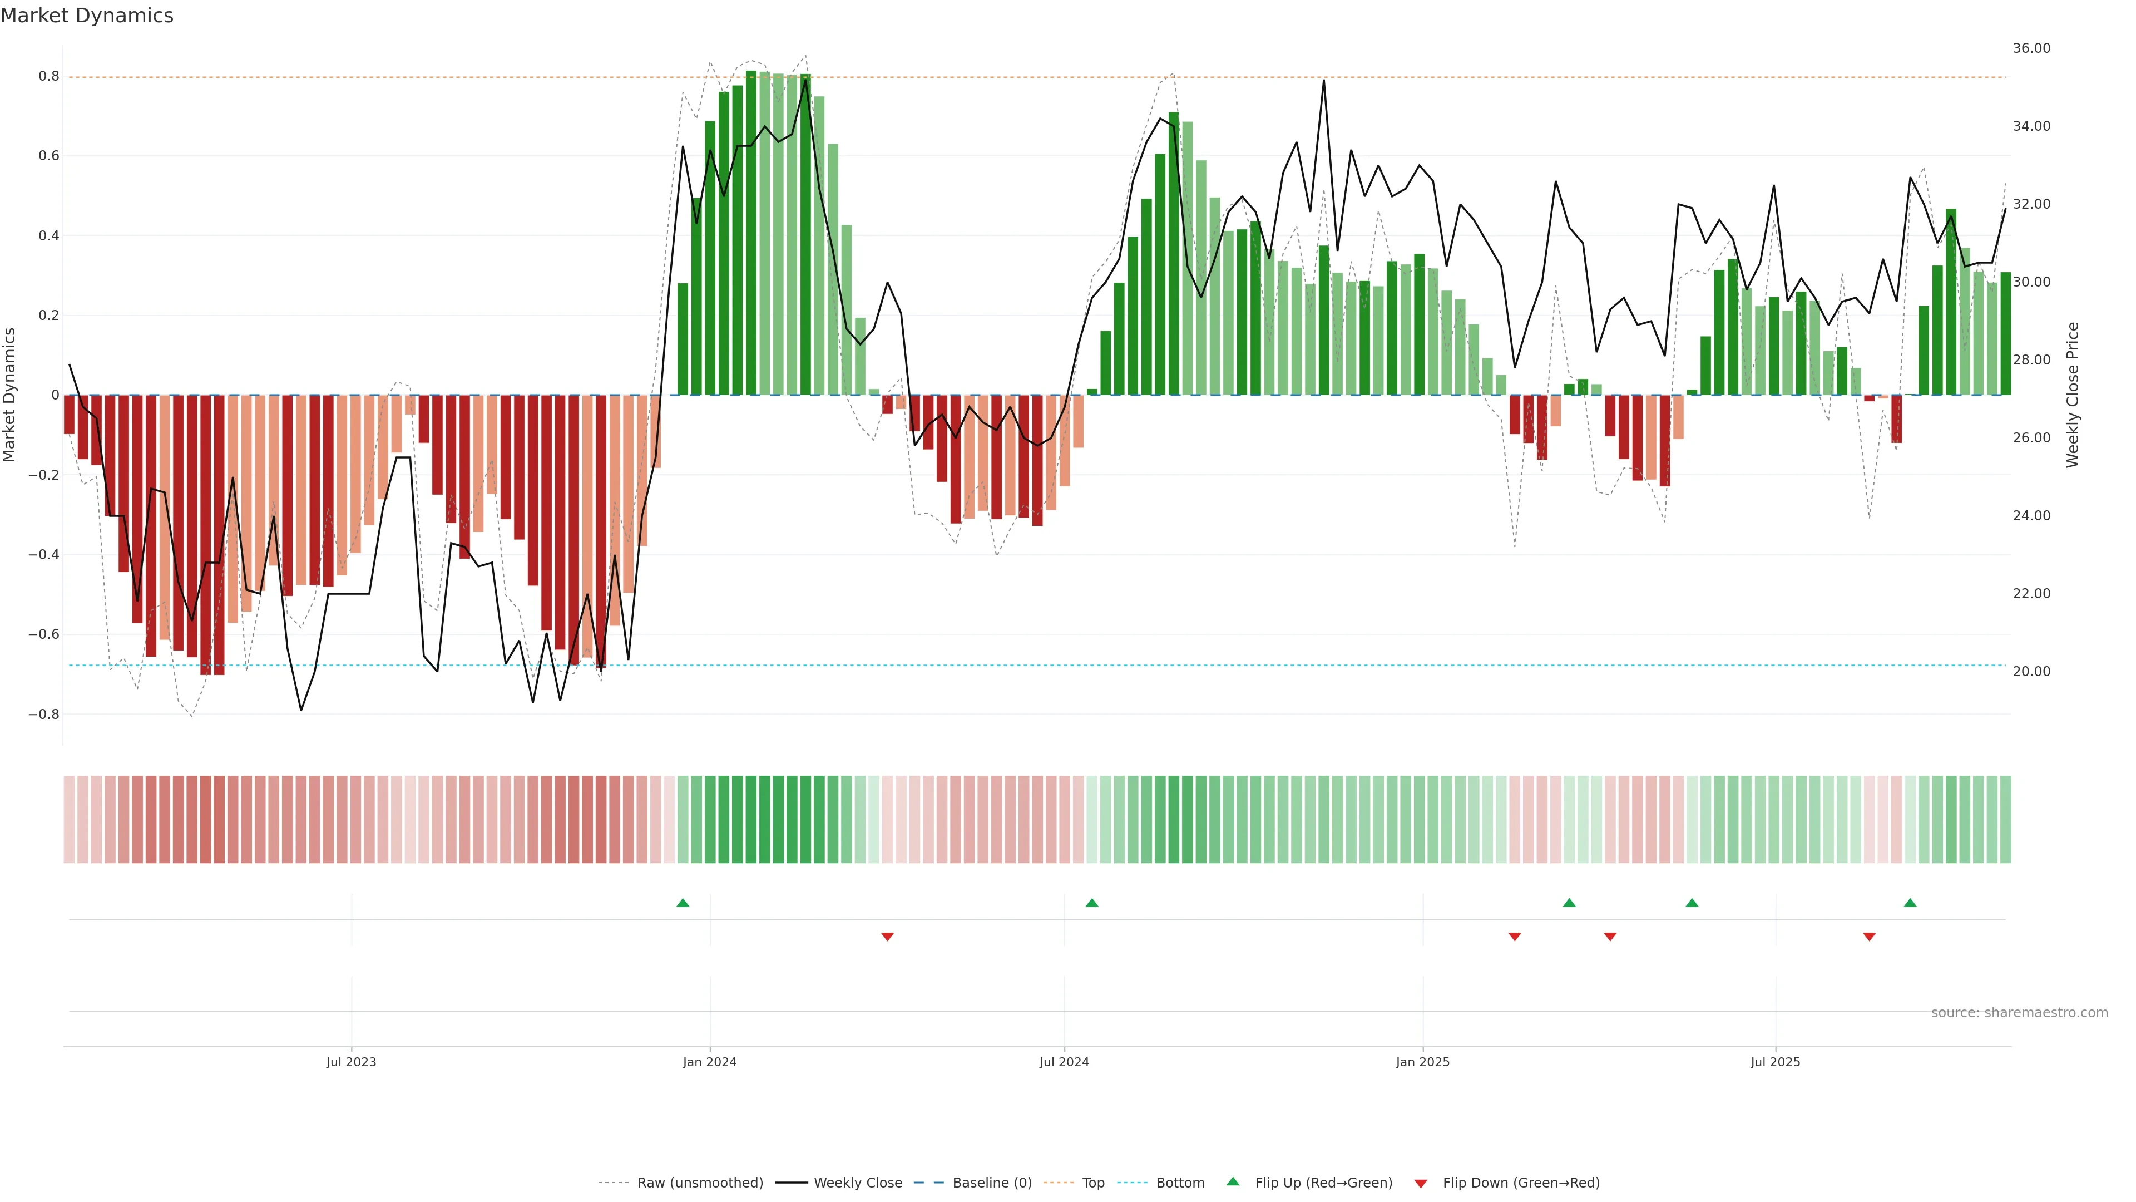This screenshot has height=1202, width=2136.
Task: Click the last green Flip Up triangle marker
Action: pos(1910,903)
